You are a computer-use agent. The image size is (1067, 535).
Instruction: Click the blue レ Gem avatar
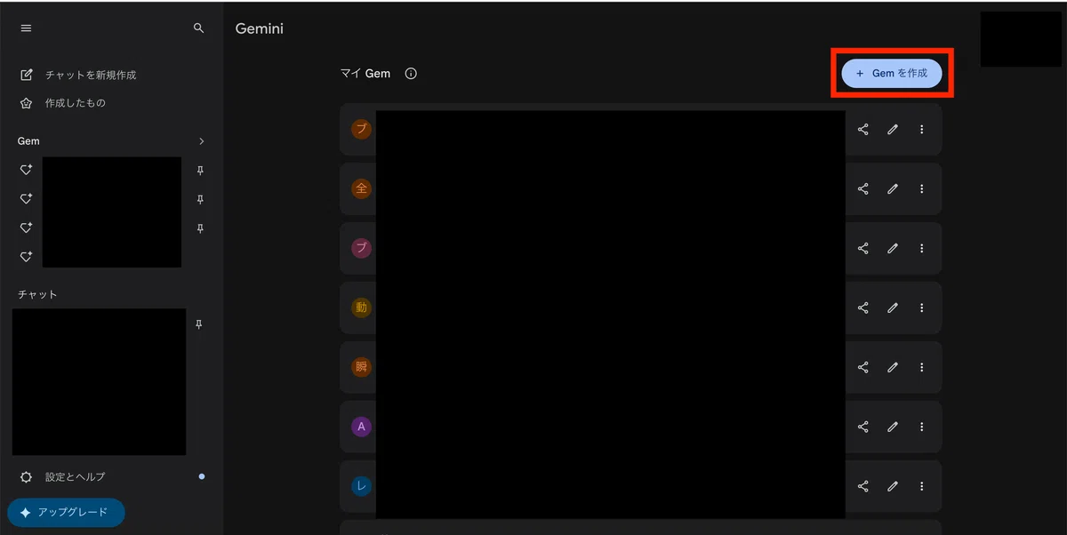click(361, 486)
